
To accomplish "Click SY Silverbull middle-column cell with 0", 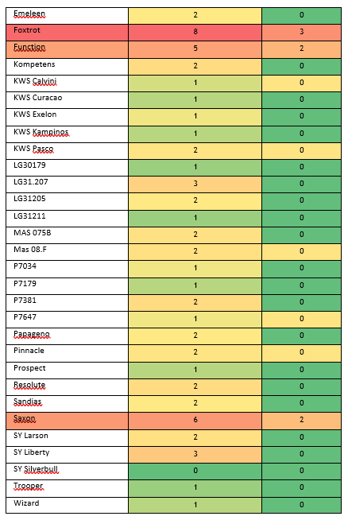I will pyautogui.click(x=195, y=471).
